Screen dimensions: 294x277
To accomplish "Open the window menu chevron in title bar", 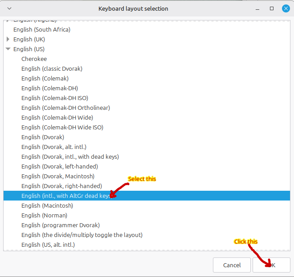I will point(10,8).
